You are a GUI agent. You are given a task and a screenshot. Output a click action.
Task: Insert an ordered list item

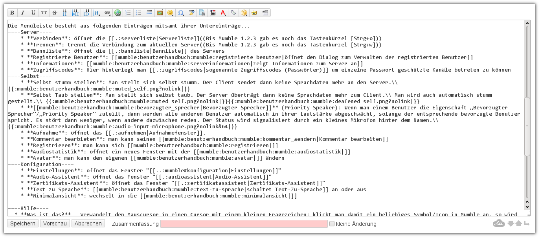tap(128, 13)
